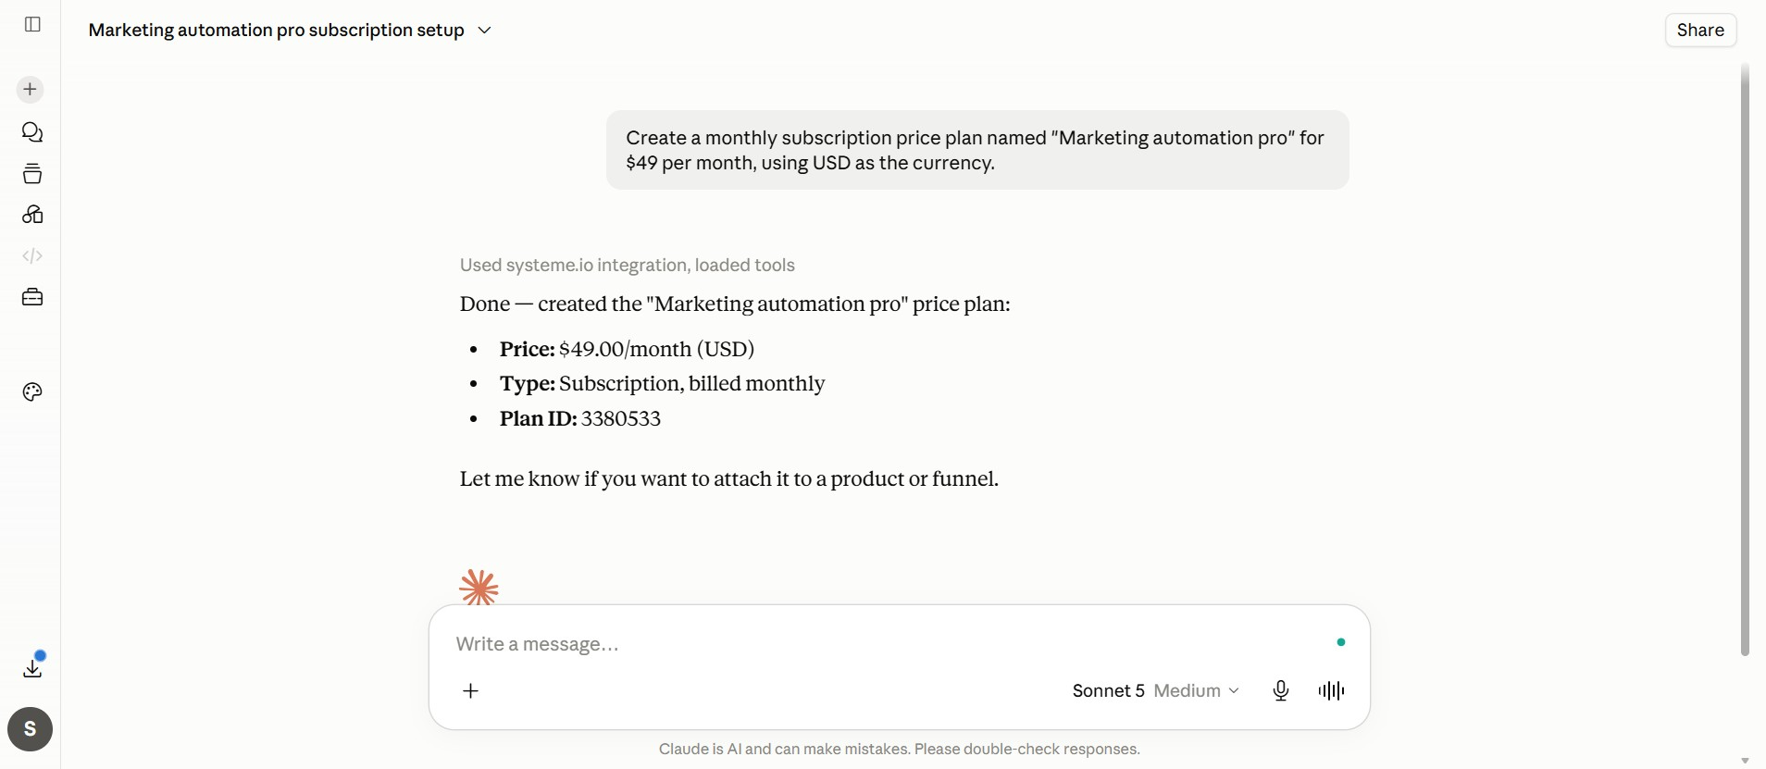Click the download apps icon

pos(32,667)
